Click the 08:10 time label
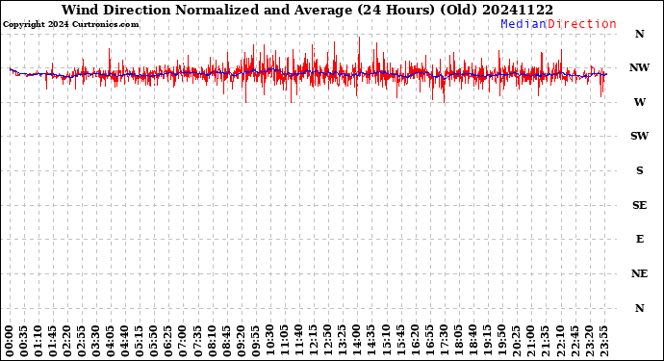 [x=212, y=342]
